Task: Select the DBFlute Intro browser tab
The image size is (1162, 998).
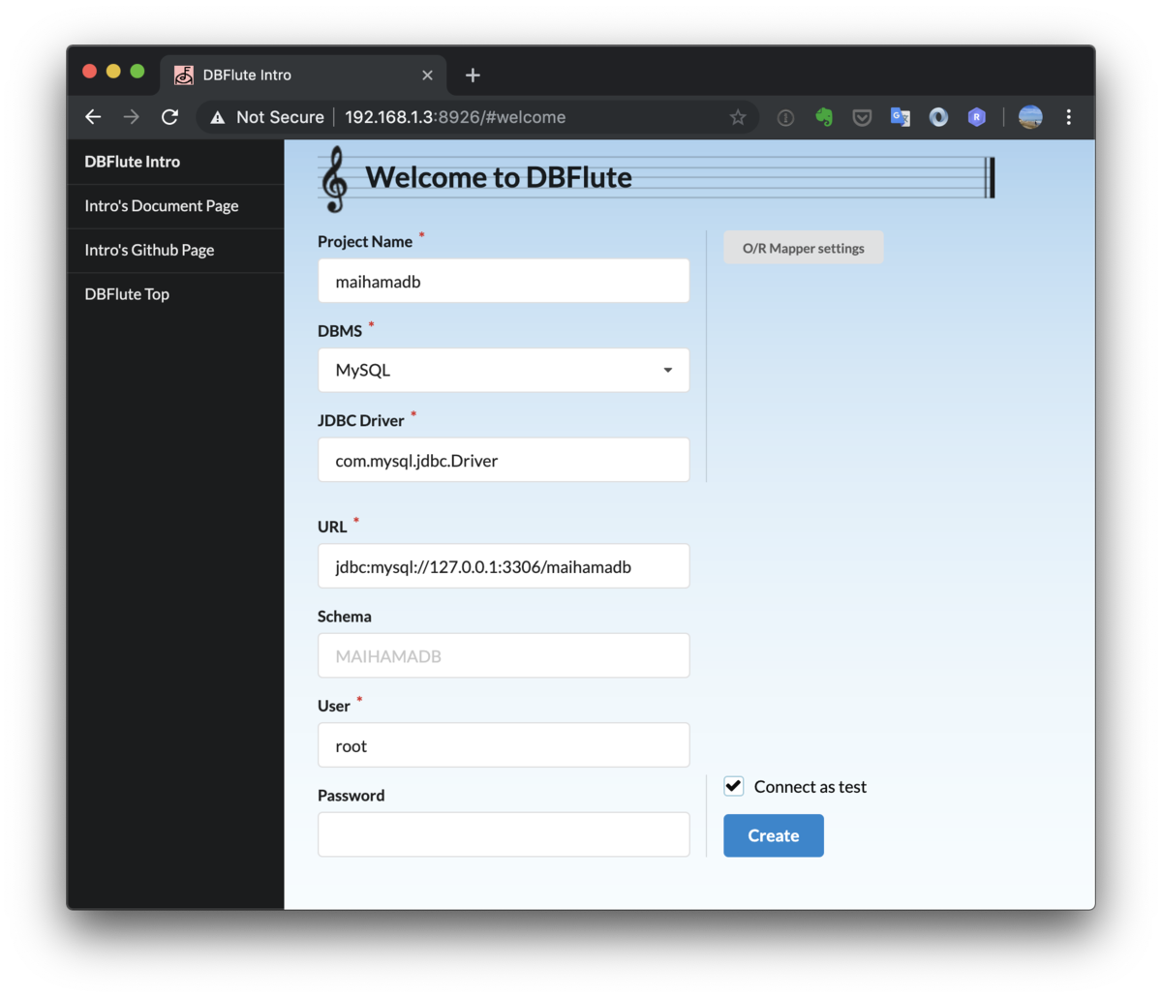Action: (x=303, y=75)
